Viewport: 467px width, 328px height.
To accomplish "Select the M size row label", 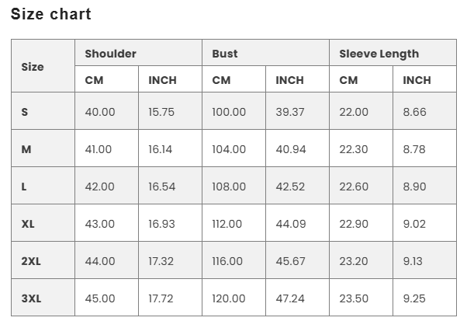I will [x=26, y=149].
